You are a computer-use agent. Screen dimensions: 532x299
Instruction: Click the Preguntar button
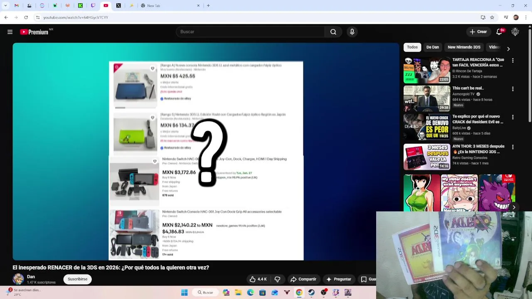339,279
